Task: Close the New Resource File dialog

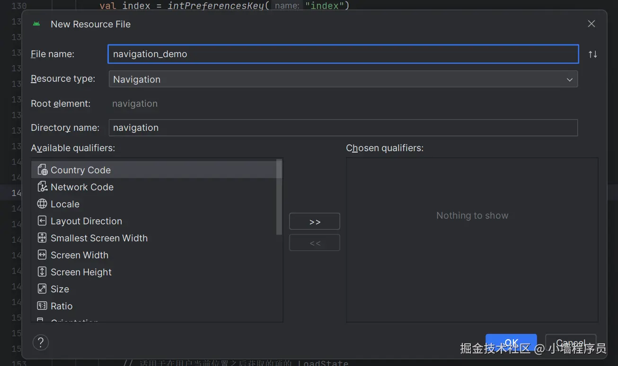Action: [592, 24]
